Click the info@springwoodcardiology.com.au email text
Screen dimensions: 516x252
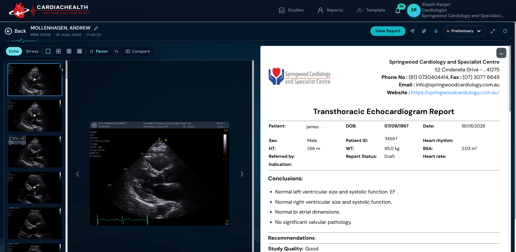point(458,85)
